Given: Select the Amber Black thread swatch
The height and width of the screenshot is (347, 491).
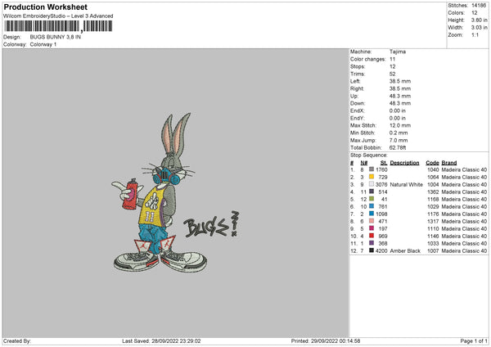Looking at the screenshot, I should [x=372, y=250].
